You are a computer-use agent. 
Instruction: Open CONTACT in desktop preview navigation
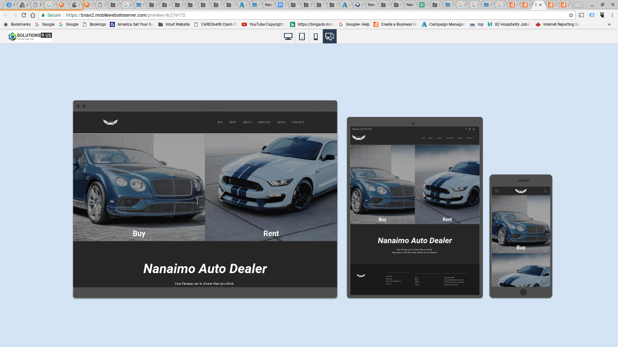(x=298, y=122)
